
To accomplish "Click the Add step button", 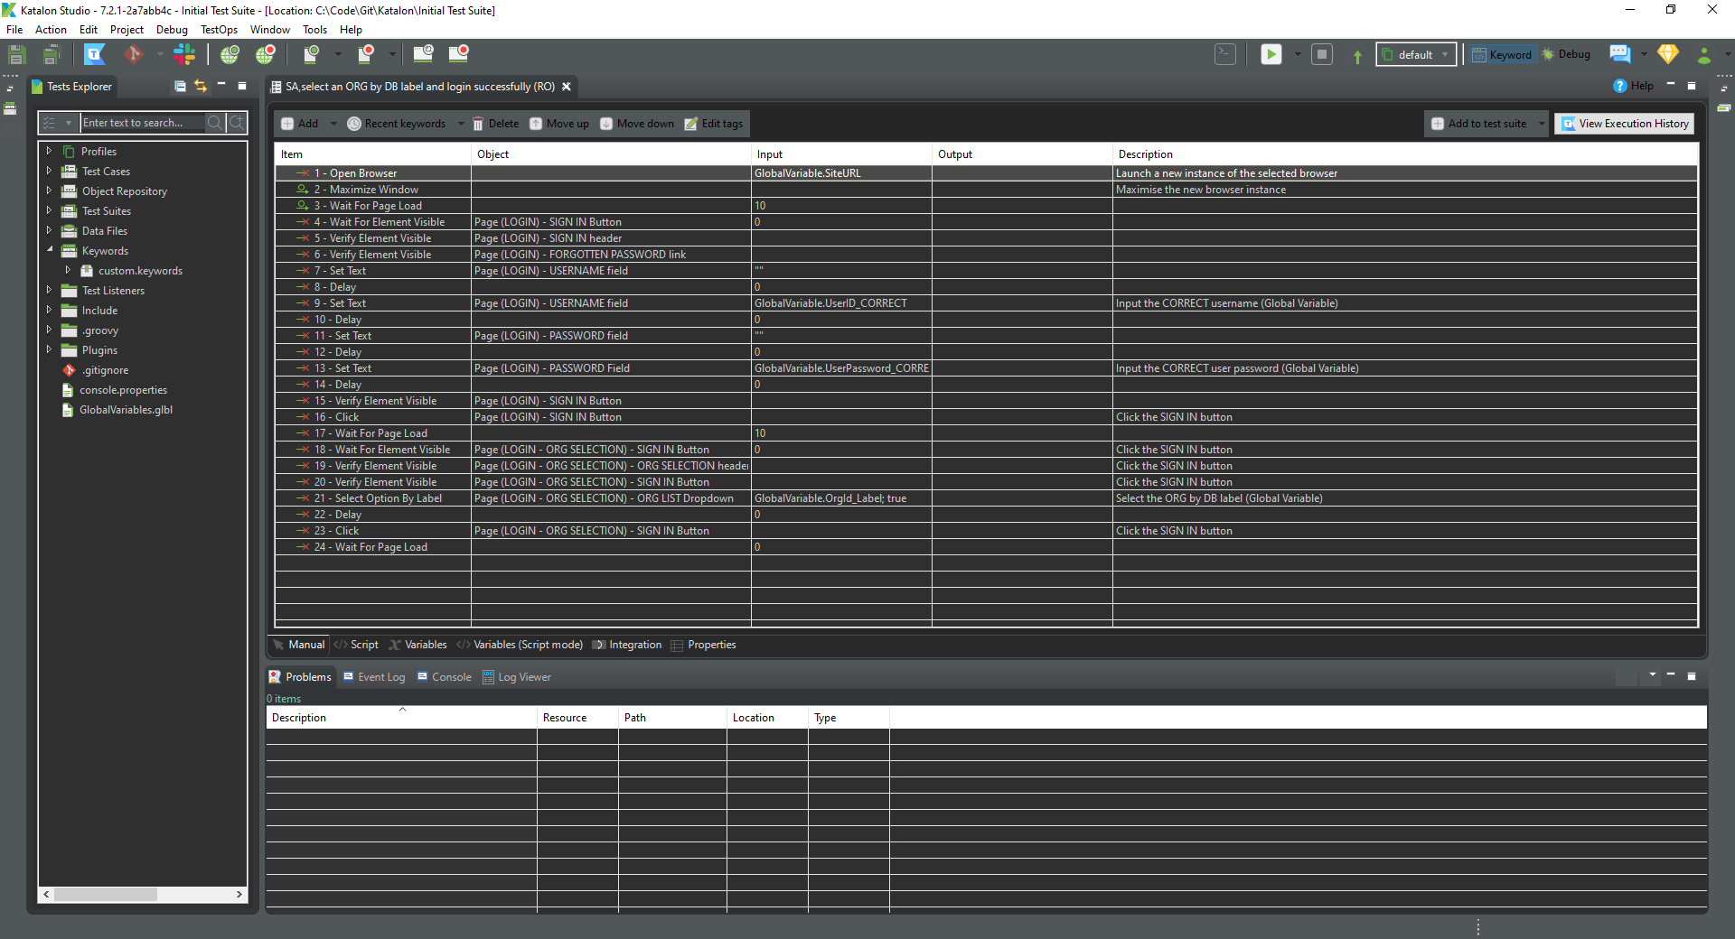I will 299,124.
